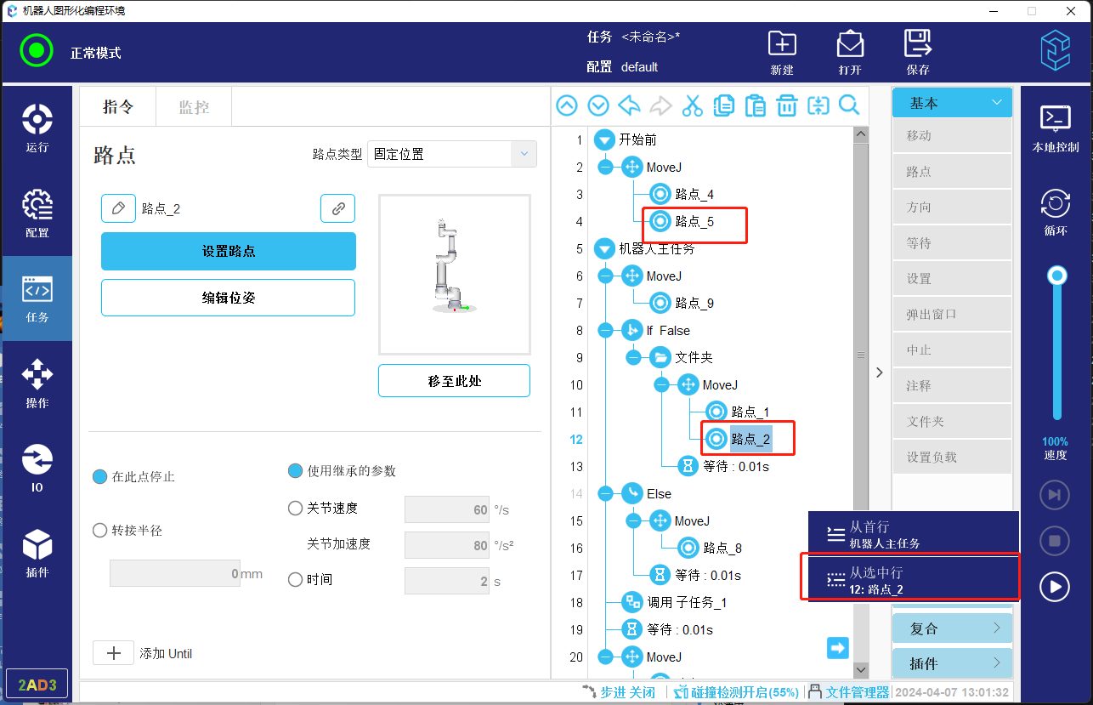This screenshot has width=1093, height=705.
Task: Click the cut scissors icon in toolbar
Action: point(693,105)
